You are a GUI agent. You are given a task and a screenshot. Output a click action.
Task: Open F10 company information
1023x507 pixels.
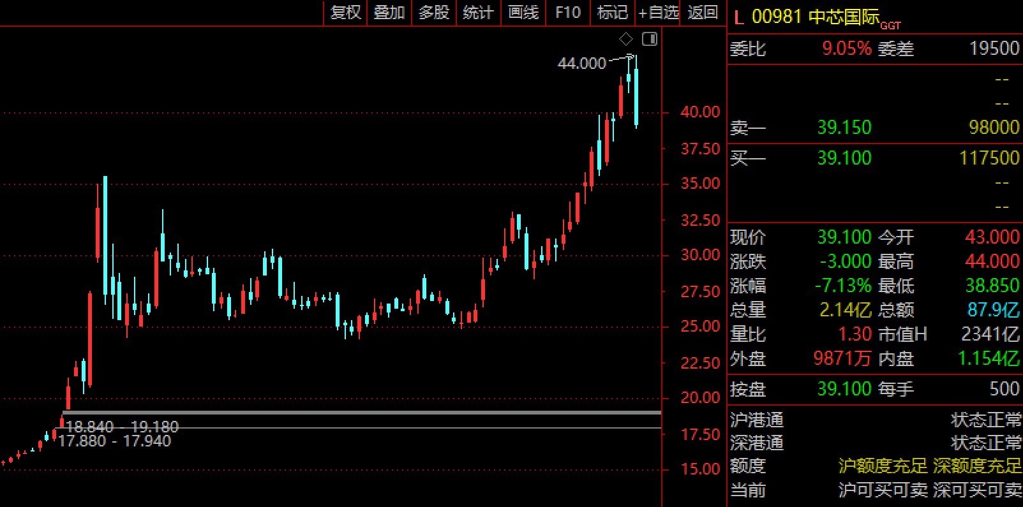coord(567,13)
